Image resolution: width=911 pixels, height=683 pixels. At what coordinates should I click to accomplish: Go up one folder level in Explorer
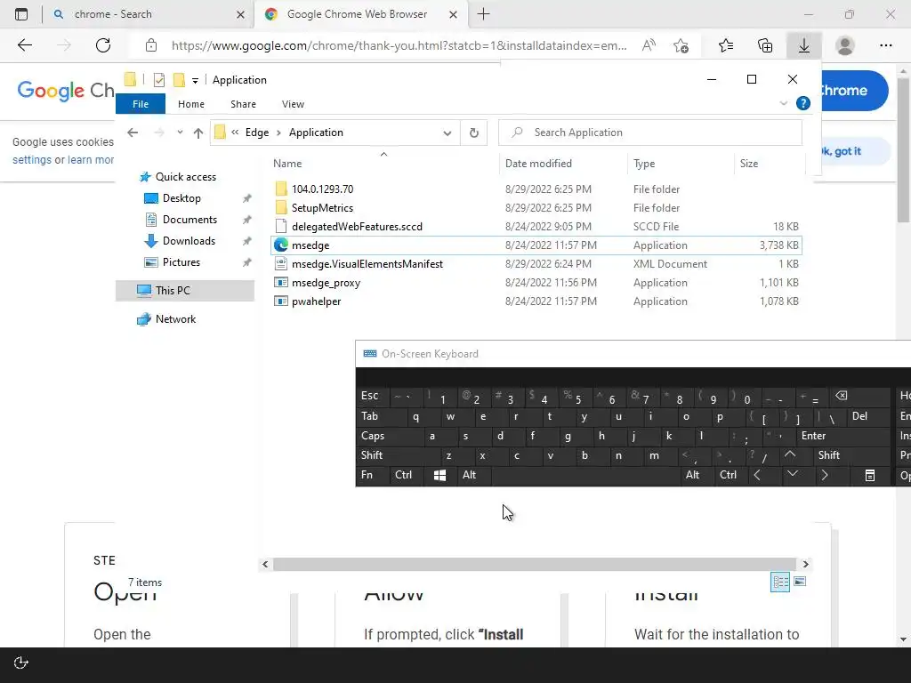pos(198,133)
